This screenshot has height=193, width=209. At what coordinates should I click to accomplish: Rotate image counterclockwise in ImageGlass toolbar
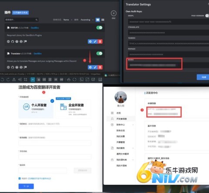pos(3,79)
